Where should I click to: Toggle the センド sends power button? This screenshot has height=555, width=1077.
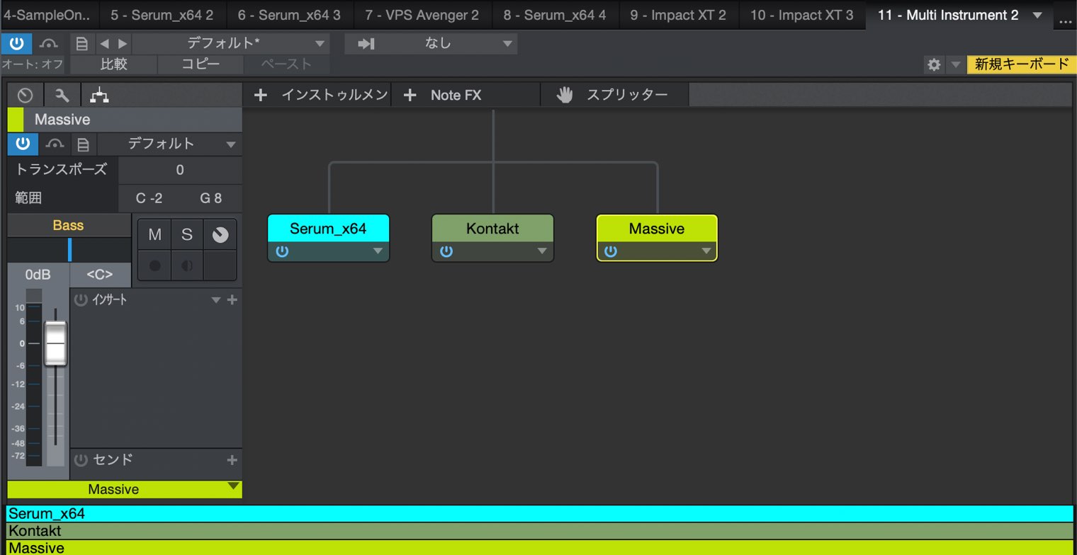tap(81, 460)
